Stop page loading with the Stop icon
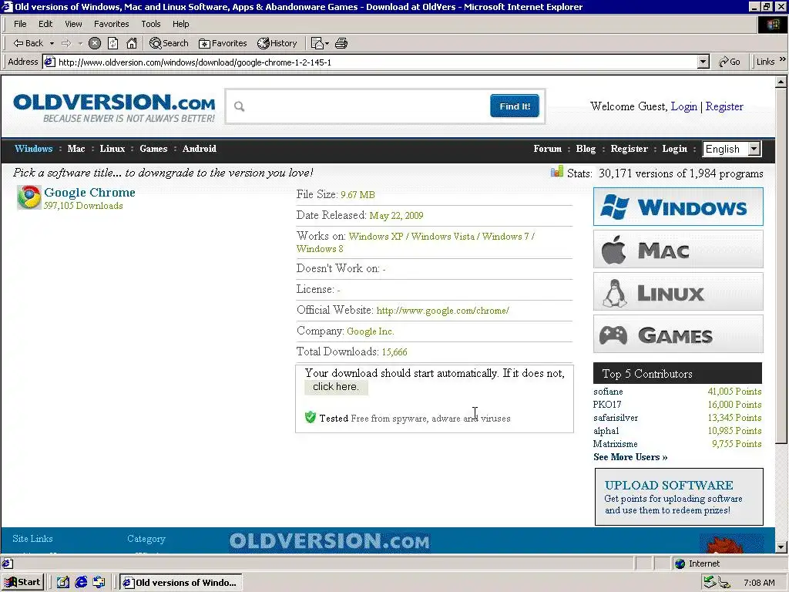789x592 pixels. pos(95,43)
